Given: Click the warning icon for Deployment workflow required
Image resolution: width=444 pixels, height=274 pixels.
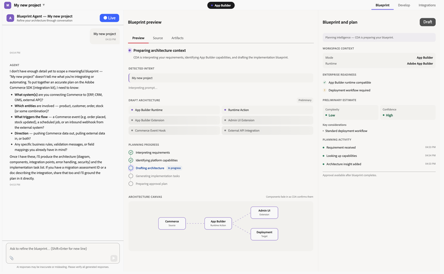Looking at the screenshot, I should pos(324,90).
